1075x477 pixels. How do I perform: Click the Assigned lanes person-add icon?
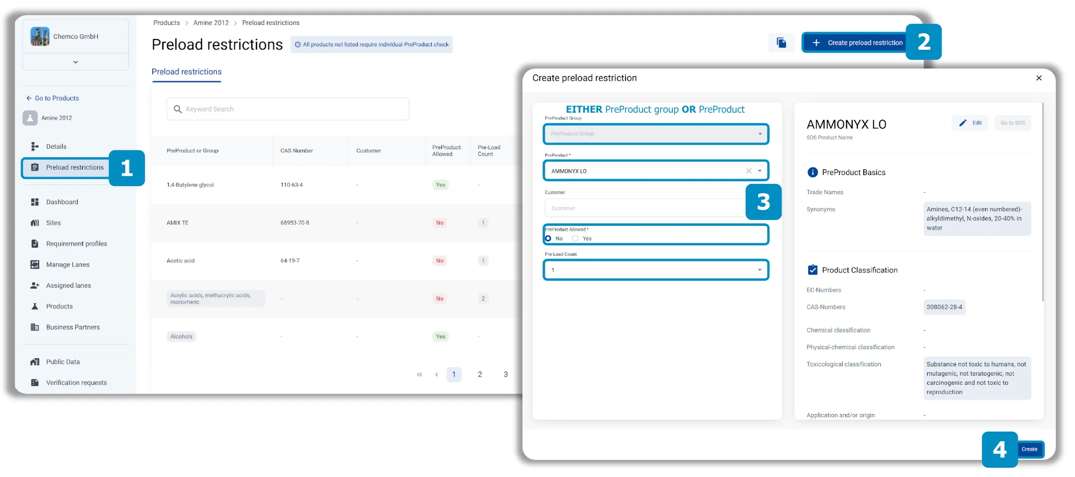(x=35, y=285)
